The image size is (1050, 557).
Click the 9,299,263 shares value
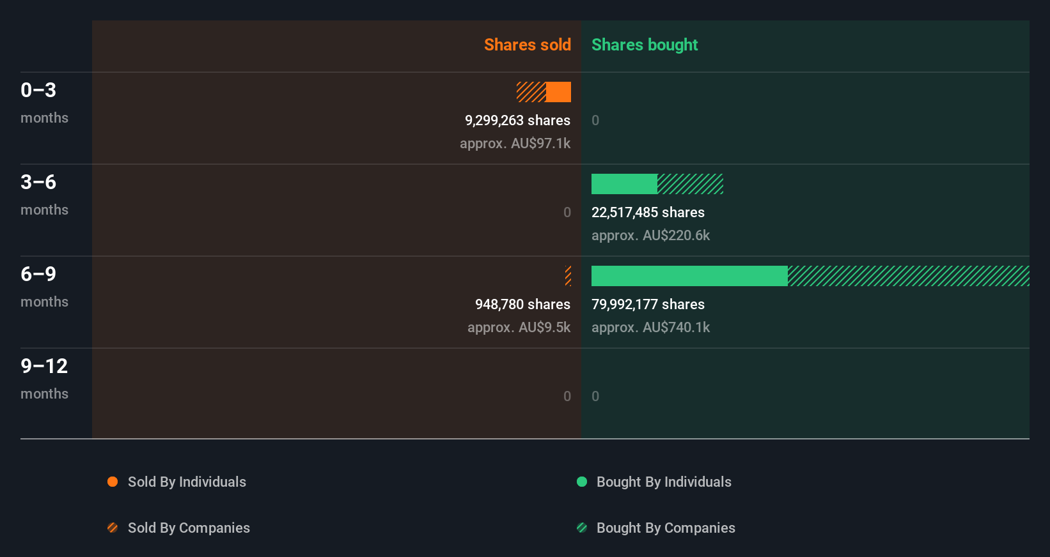(x=517, y=120)
